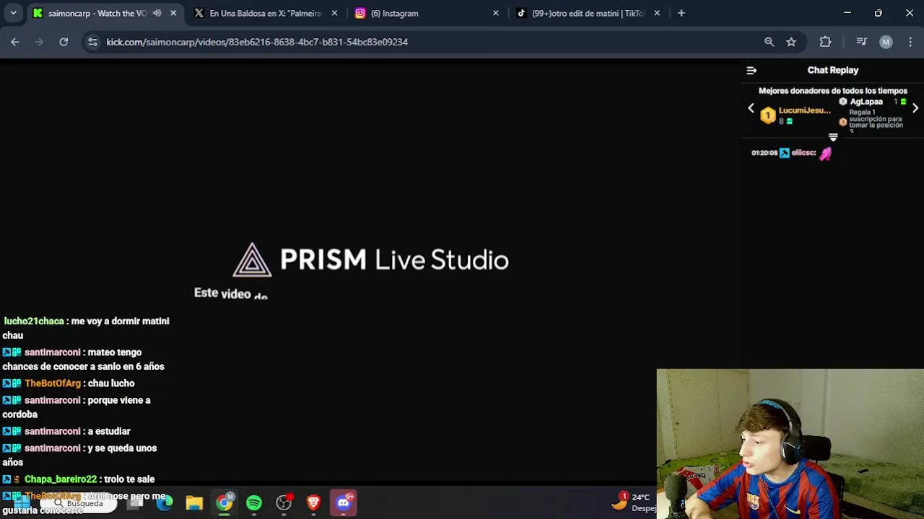This screenshot has height=519, width=924.
Task: Open LucumiJesu... top donor profile
Action: [804, 110]
